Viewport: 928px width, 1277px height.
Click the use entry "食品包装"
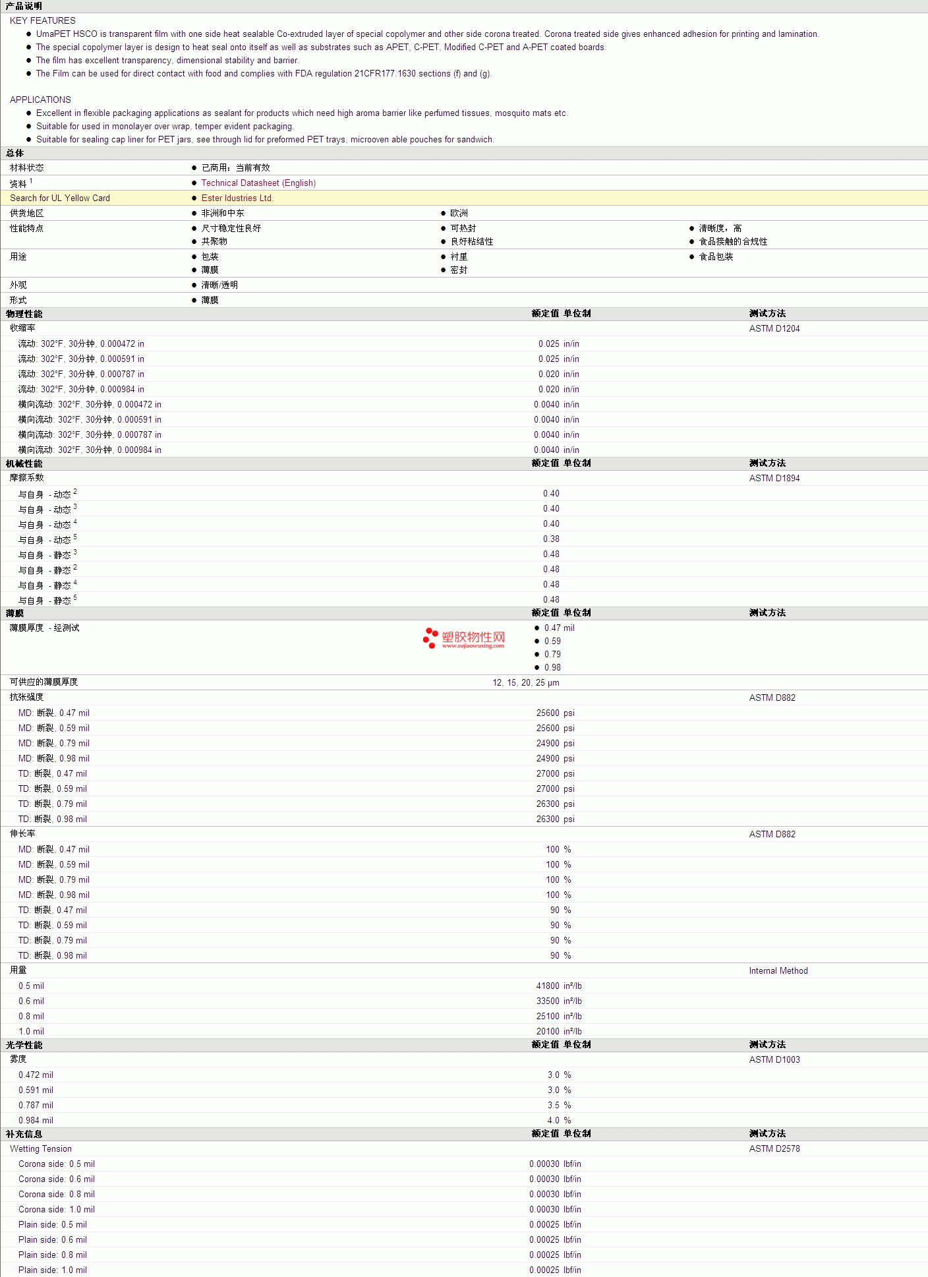(716, 257)
